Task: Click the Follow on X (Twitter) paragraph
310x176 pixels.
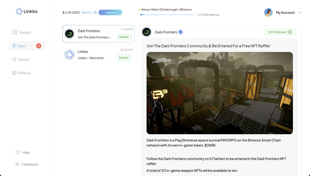Action: coord(216,161)
